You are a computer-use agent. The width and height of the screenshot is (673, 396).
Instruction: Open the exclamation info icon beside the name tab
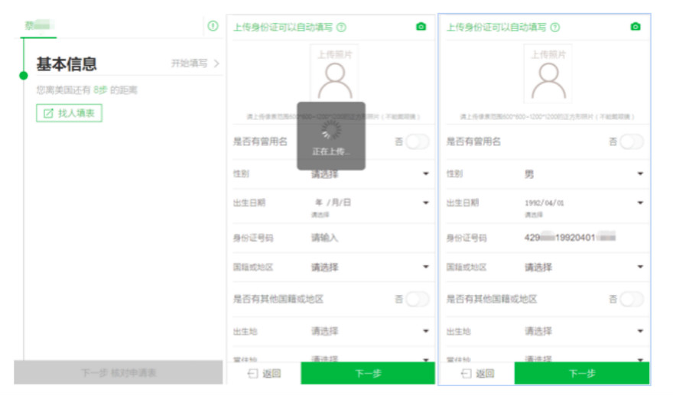click(x=213, y=26)
